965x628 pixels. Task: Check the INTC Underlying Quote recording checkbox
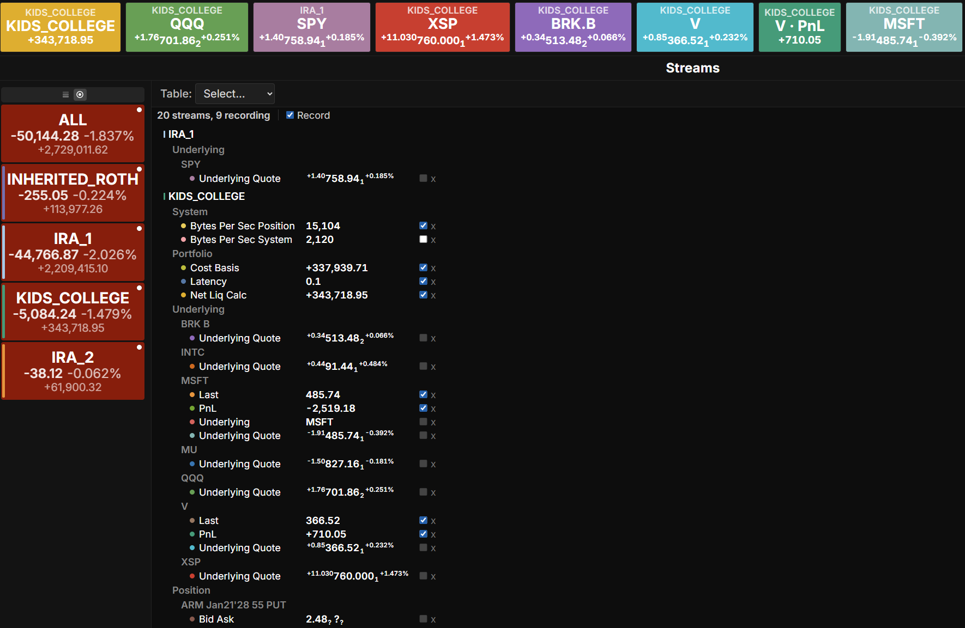423,366
